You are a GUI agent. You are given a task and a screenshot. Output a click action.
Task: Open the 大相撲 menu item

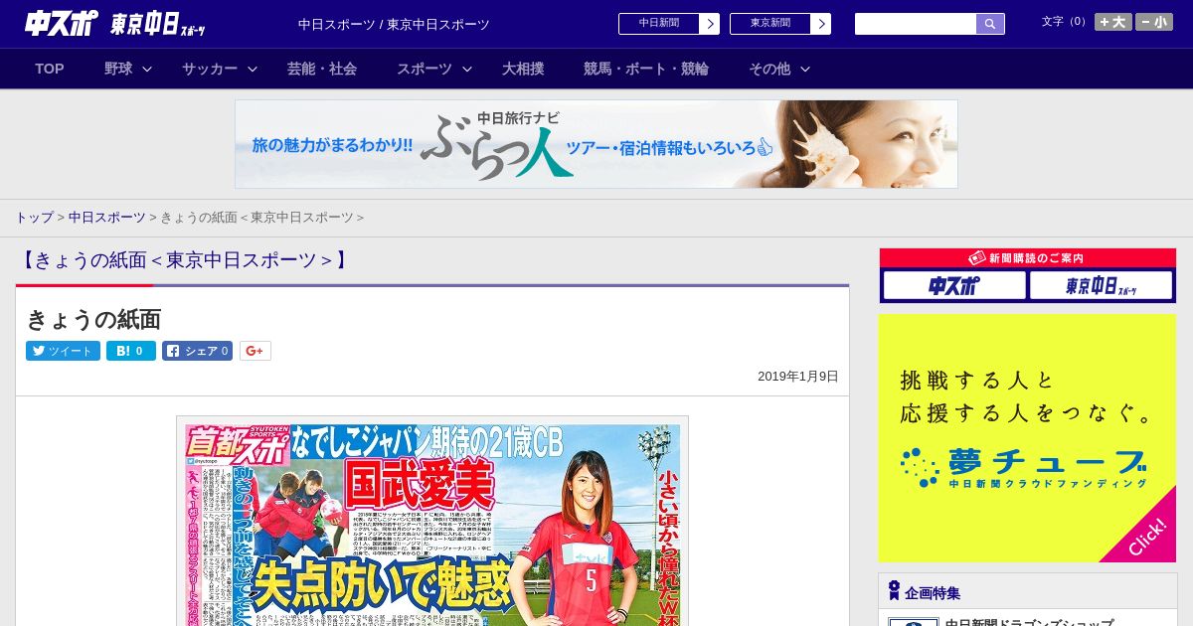[523, 69]
